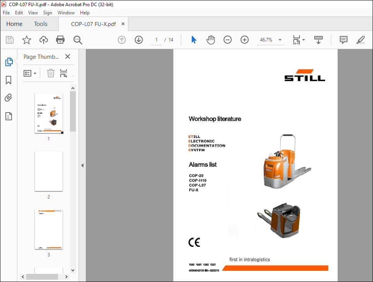This screenshot has height=282, width=373.
Task: Click the 'first in intralogistics' slogan text
Action: pyautogui.click(x=250, y=260)
